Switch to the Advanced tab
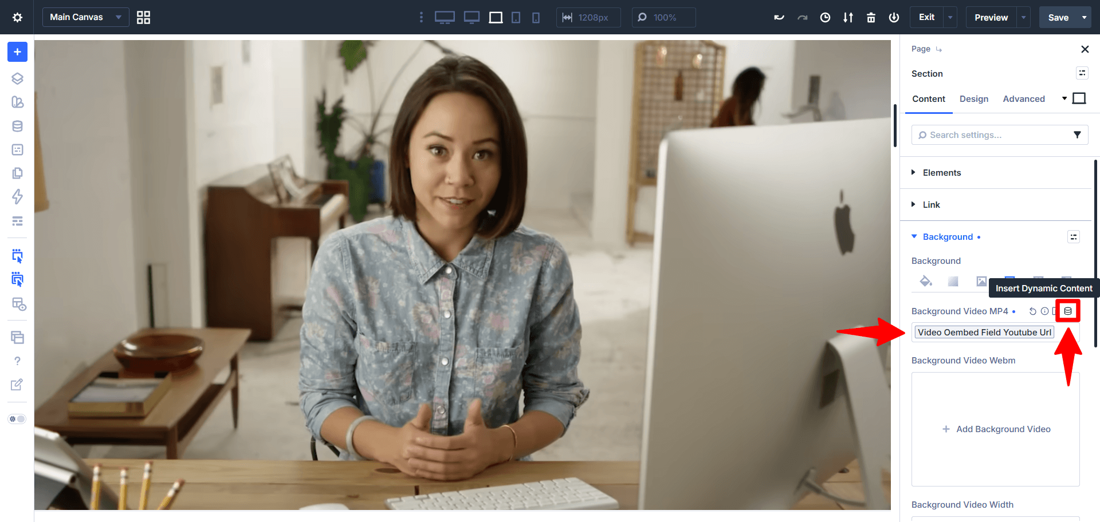Viewport: 1100px width, 522px height. pos(1024,98)
